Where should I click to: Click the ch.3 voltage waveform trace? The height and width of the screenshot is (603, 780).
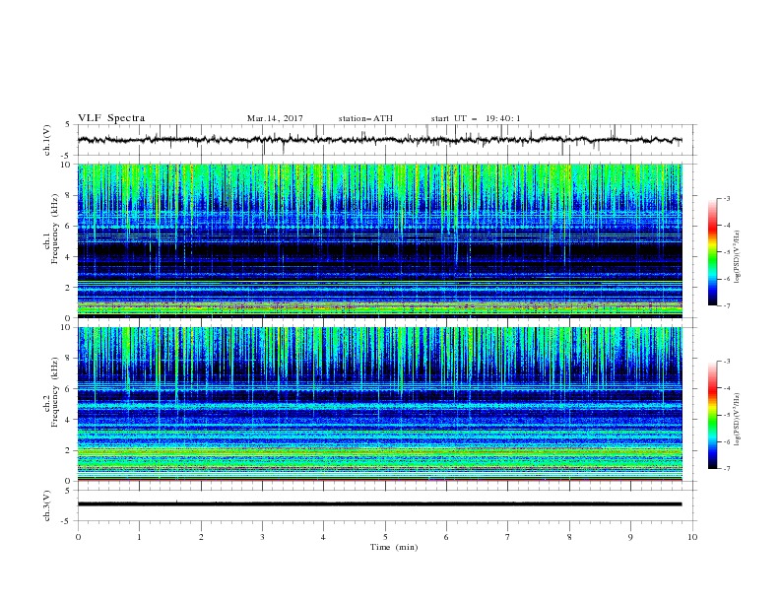click(x=380, y=504)
